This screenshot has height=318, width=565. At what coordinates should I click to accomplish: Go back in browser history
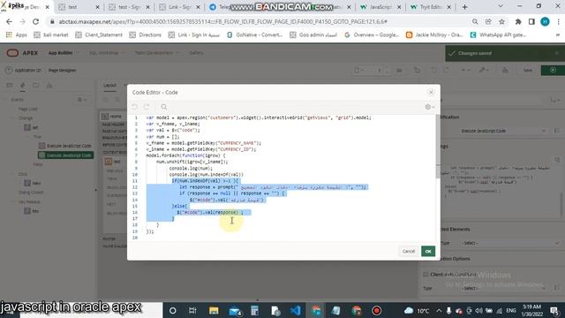[10, 21]
